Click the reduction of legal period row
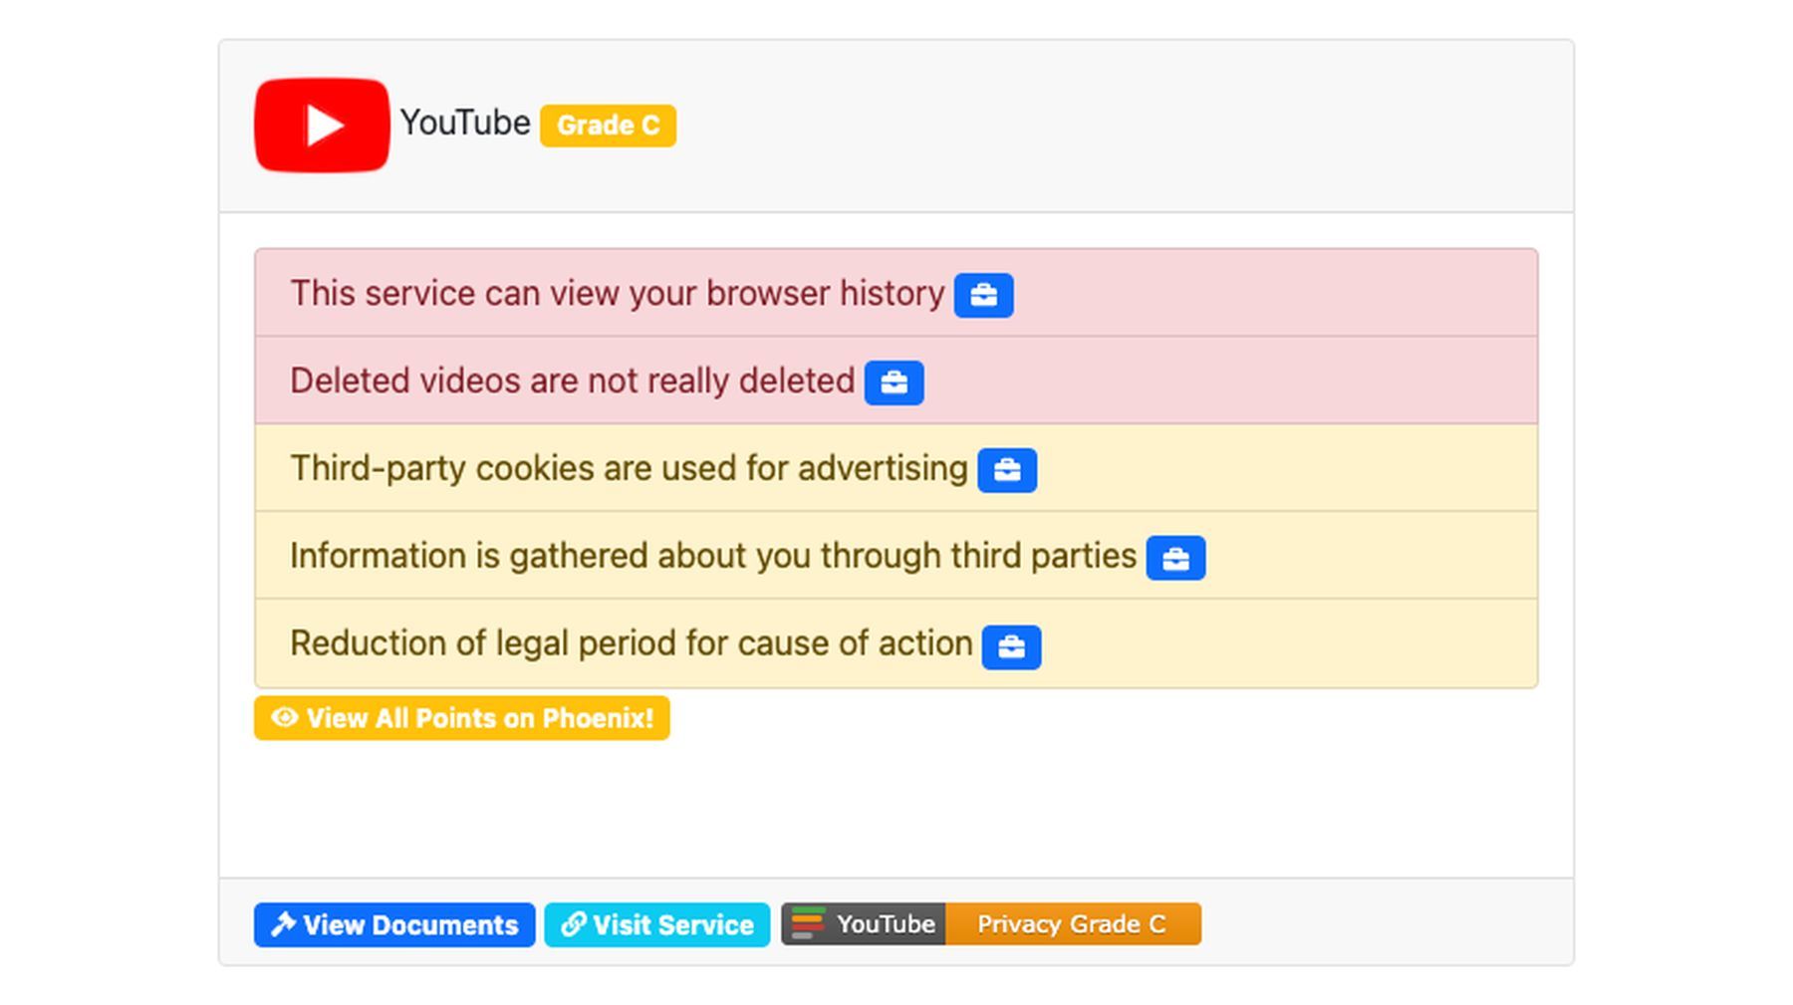 tap(629, 643)
